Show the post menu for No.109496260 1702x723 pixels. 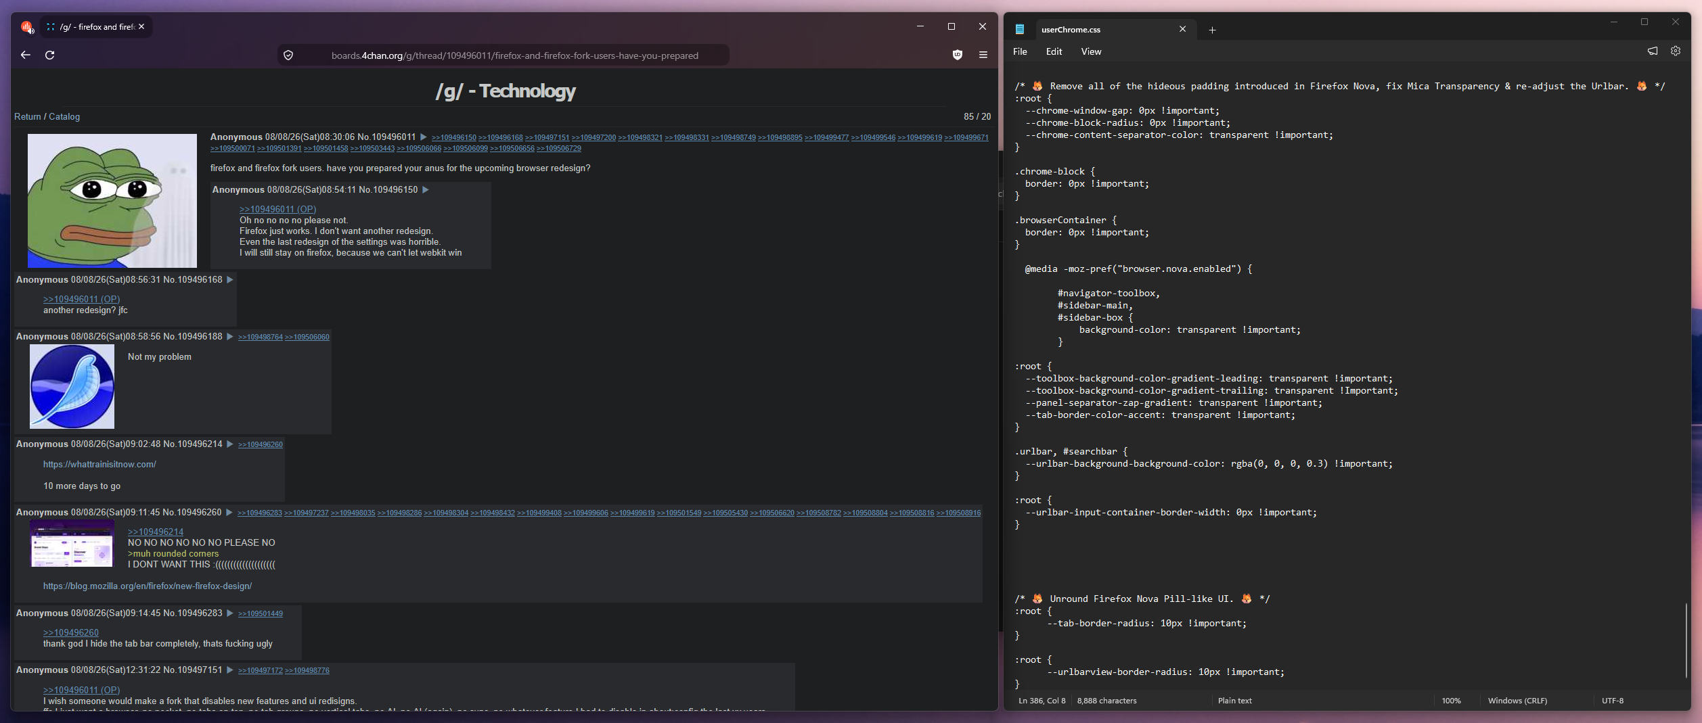(x=229, y=513)
